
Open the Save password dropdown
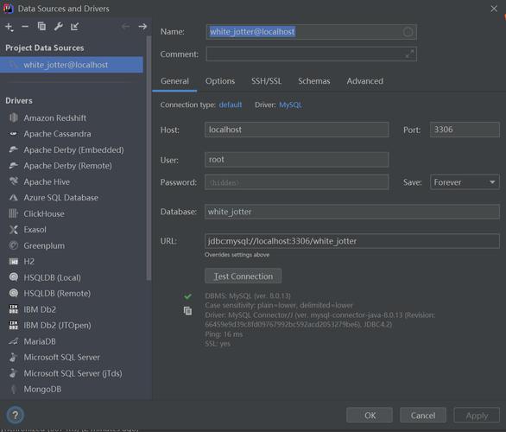click(465, 182)
